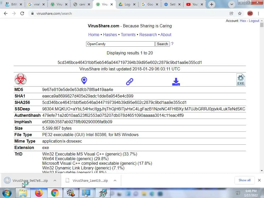
Task: Launch Firefox from the taskbar
Action: point(39,193)
